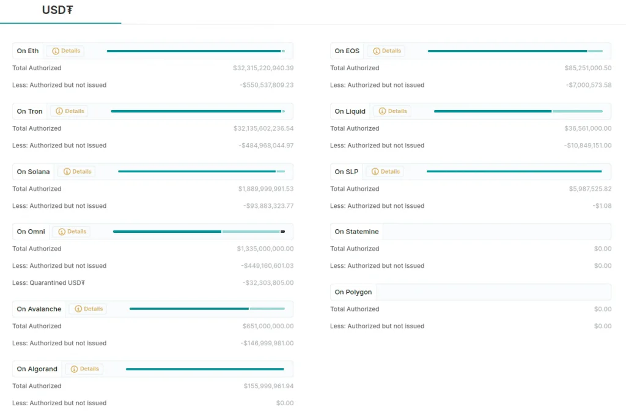Open Details for On Avalanche
626x412 pixels.
(89, 309)
